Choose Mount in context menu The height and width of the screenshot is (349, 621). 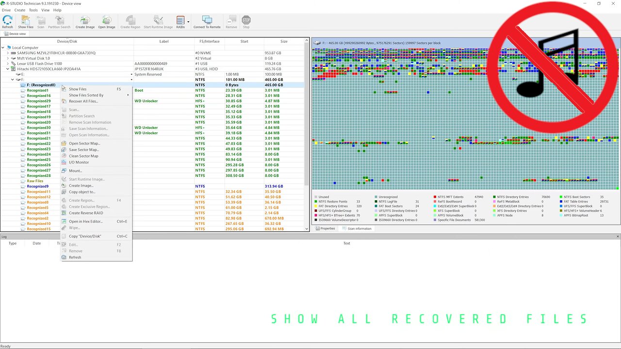(96, 171)
